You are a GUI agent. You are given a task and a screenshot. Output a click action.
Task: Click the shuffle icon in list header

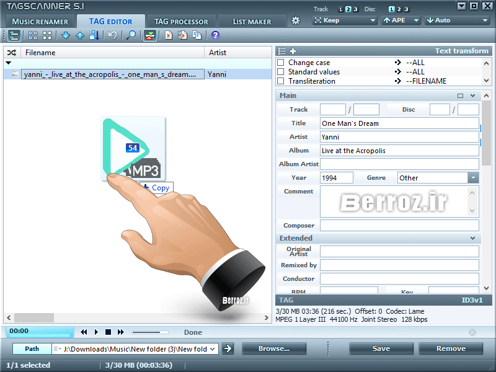click(12, 53)
